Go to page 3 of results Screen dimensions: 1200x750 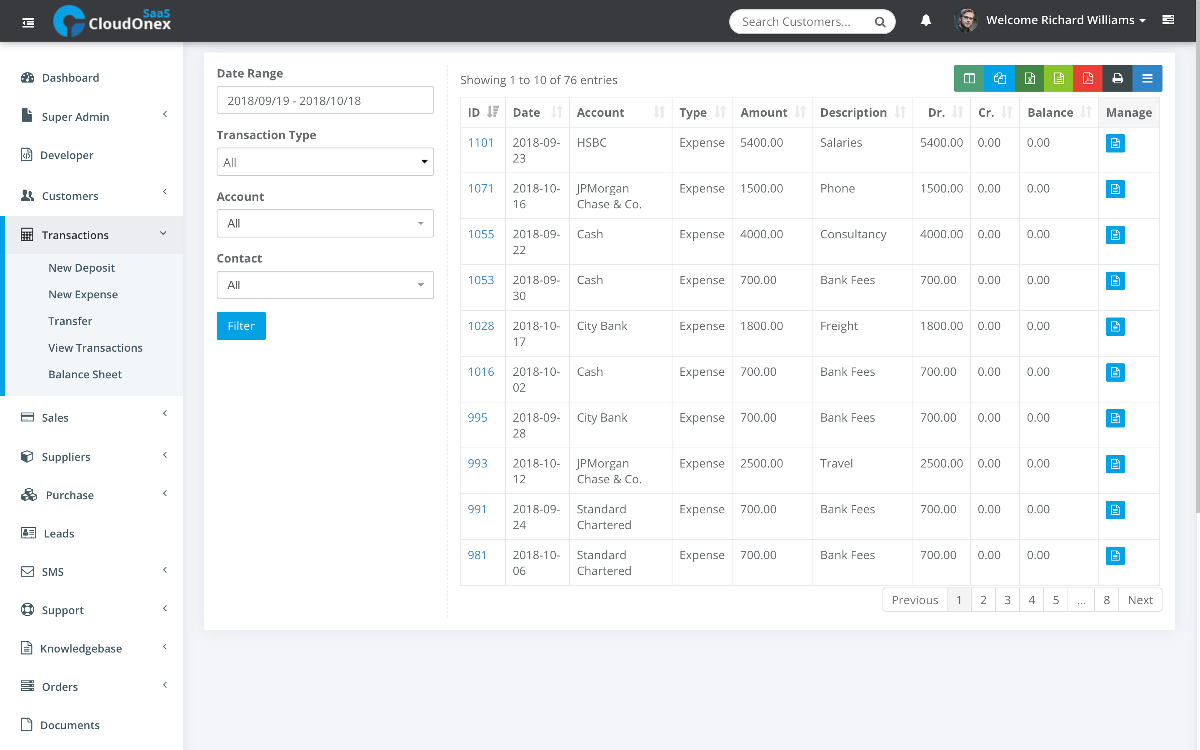[x=1007, y=600]
